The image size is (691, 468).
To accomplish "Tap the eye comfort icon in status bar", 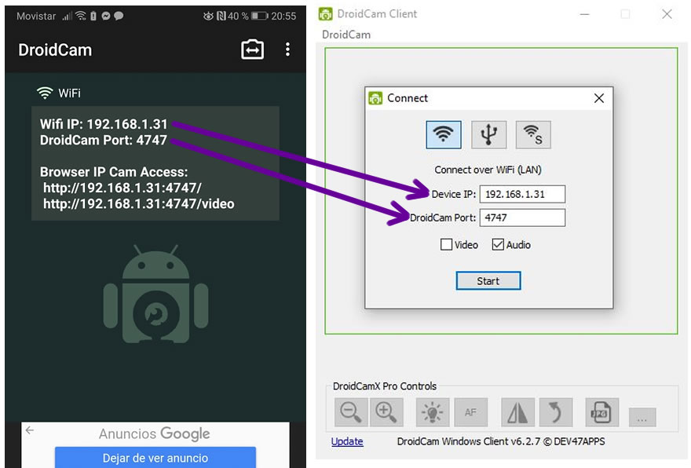I will (208, 16).
